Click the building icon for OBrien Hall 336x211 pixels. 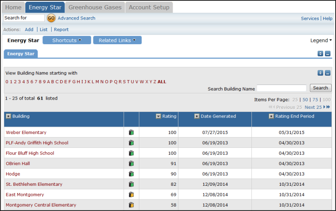[x=131, y=163]
